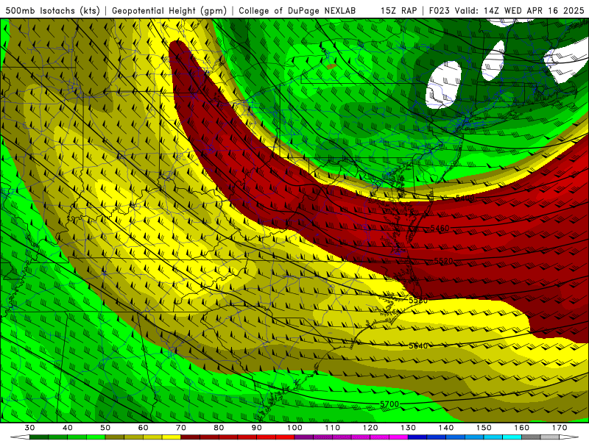Viewport: 589px width, 441px height.
Task: Click the bright yellow swatch just left of the 70 tick
Action: point(172,437)
